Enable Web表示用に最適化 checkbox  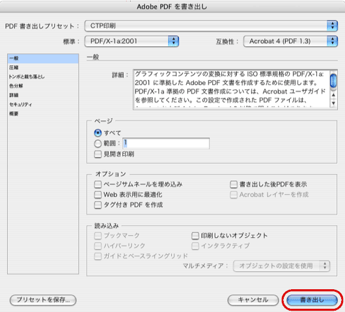click(x=98, y=195)
